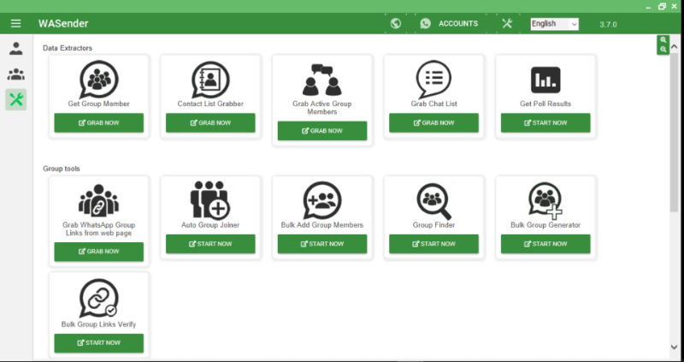Click the wrench tools icon in header
This screenshot has height=362, width=684.
pyautogui.click(x=507, y=24)
